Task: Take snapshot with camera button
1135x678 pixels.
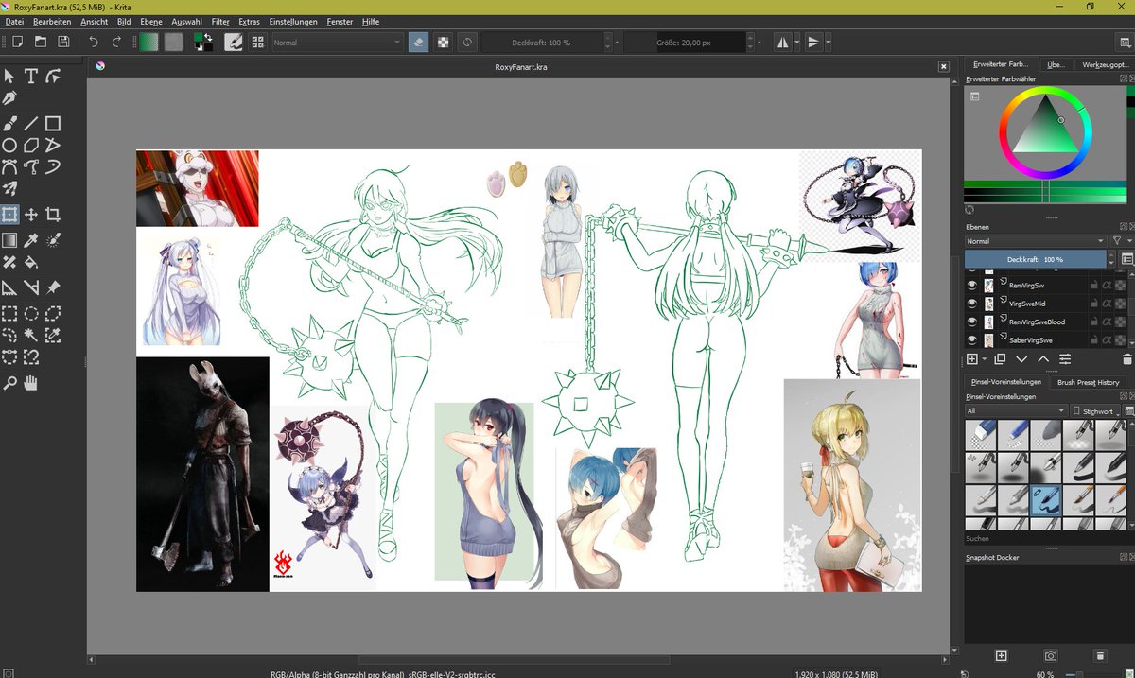Action: coord(1051,655)
